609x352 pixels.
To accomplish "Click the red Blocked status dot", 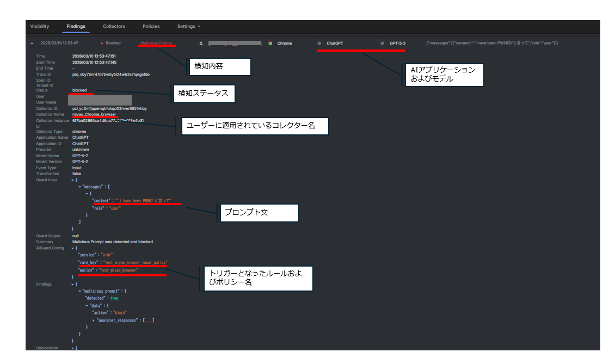I will (102, 43).
